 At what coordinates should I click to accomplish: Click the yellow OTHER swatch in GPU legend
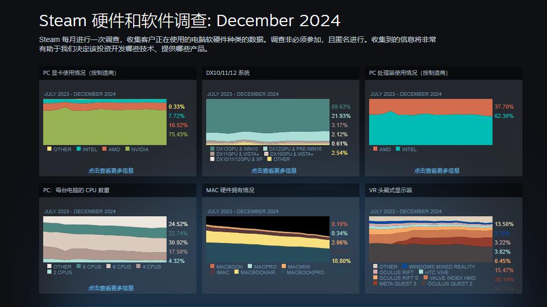tap(49, 149)
